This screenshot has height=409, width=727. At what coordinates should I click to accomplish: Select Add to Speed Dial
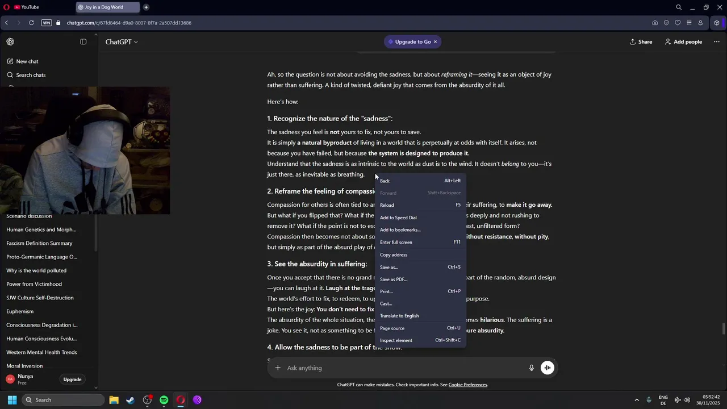(x=420, y=218)
